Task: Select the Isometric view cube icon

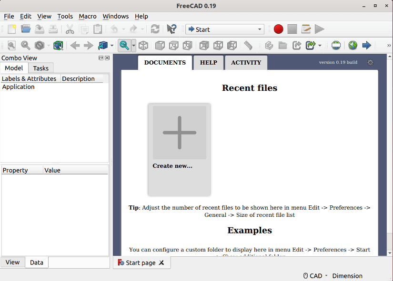Action: coord(143,46)
